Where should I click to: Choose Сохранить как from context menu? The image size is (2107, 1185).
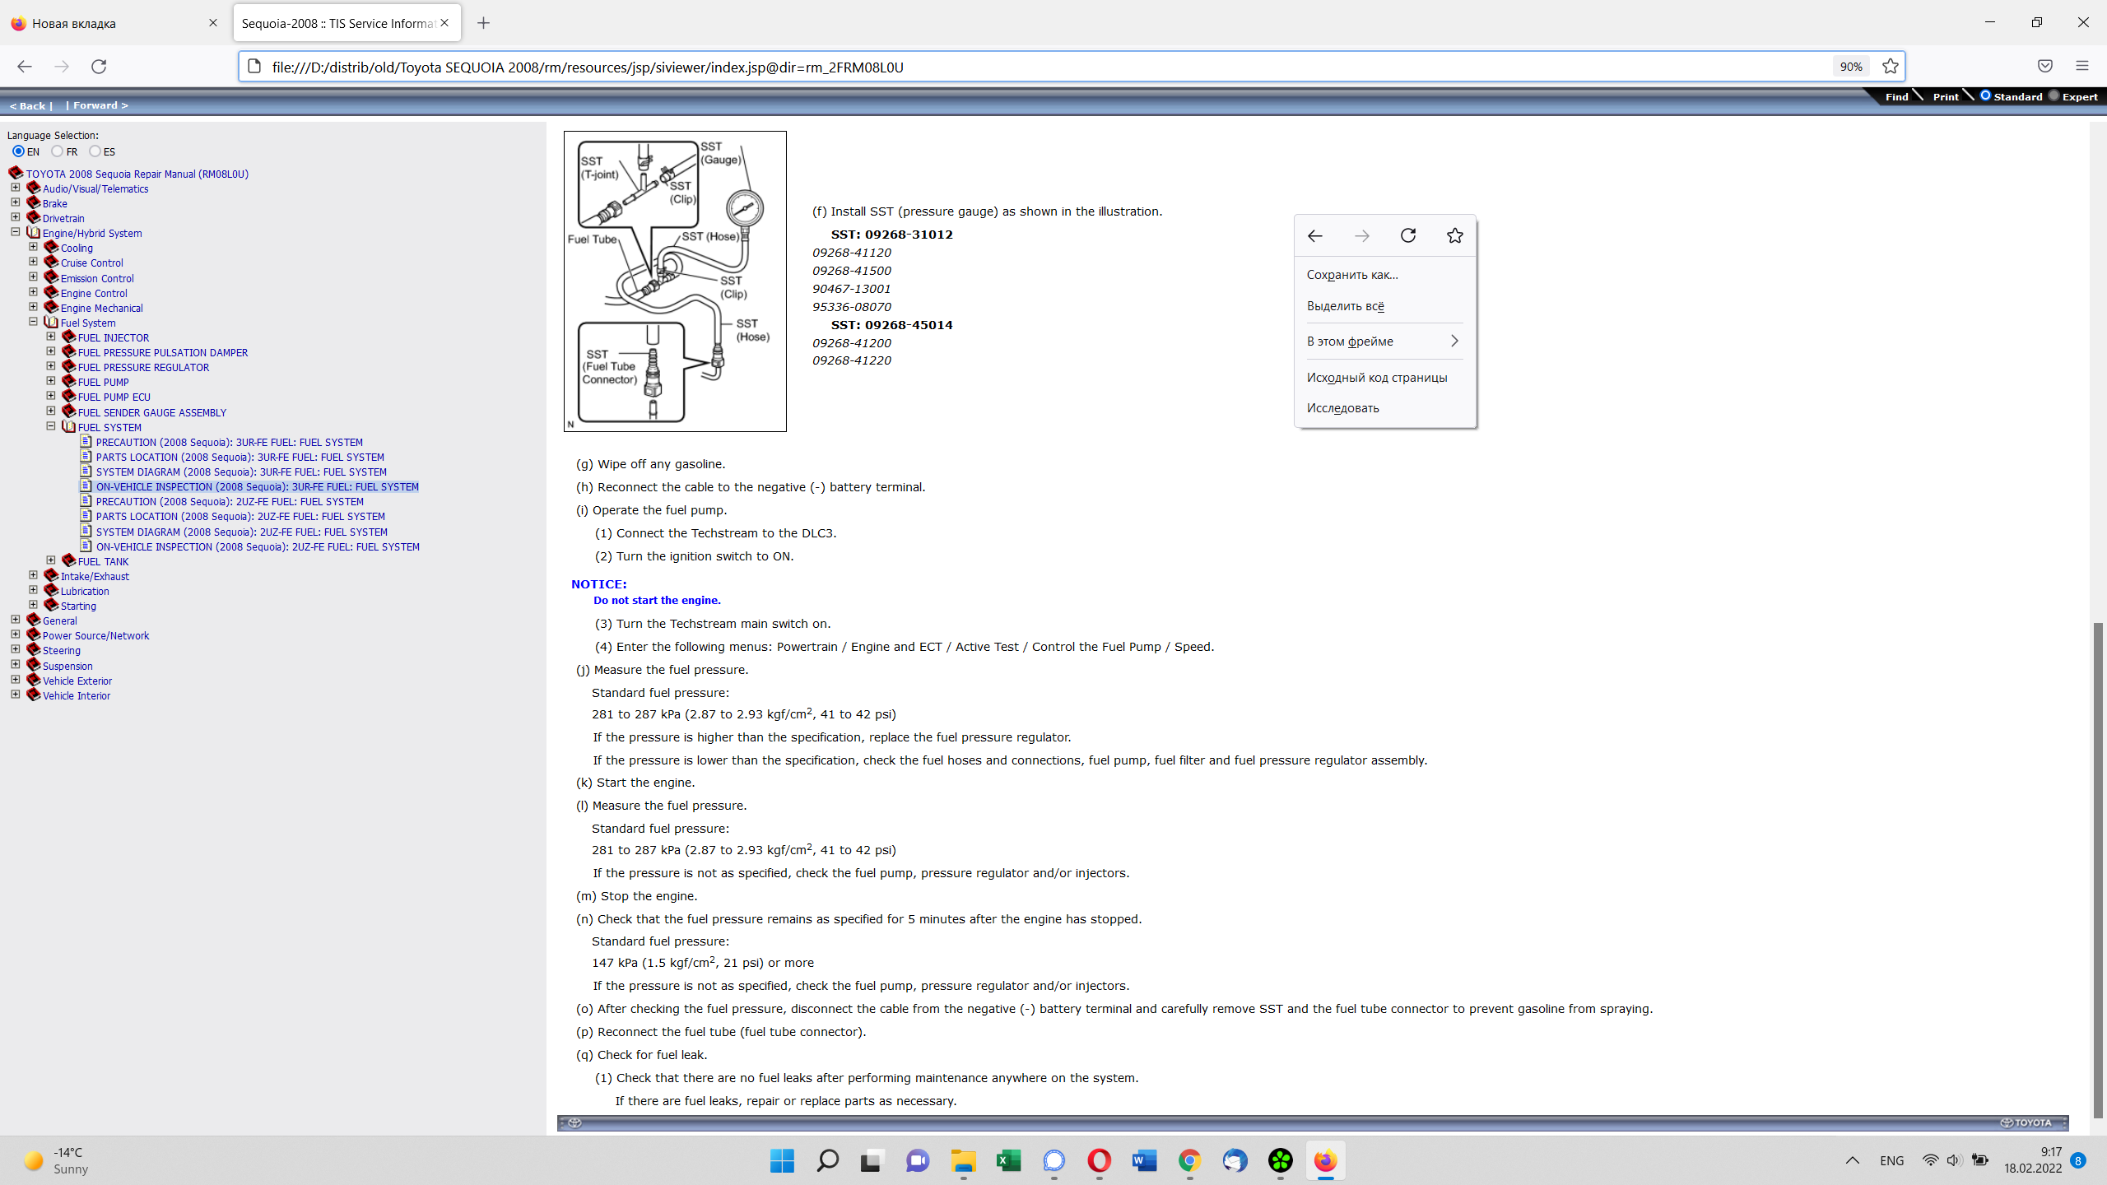pos(1351,275)
